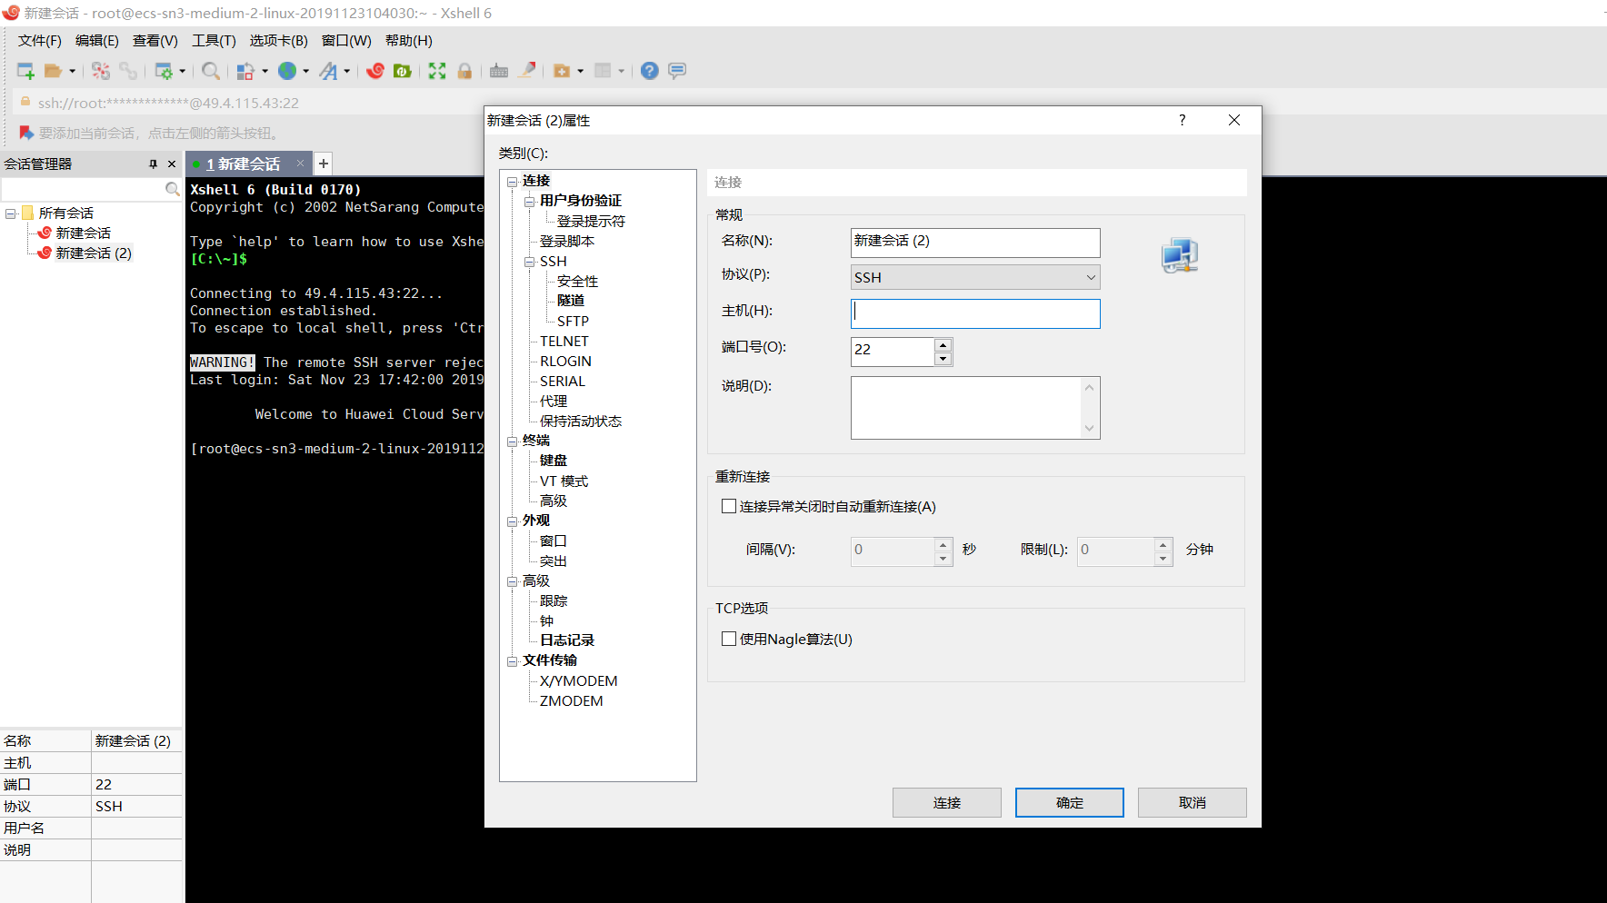1607x903 pixels.
Task: Click the chat feedback bubble icon
Action: [677, 71]
